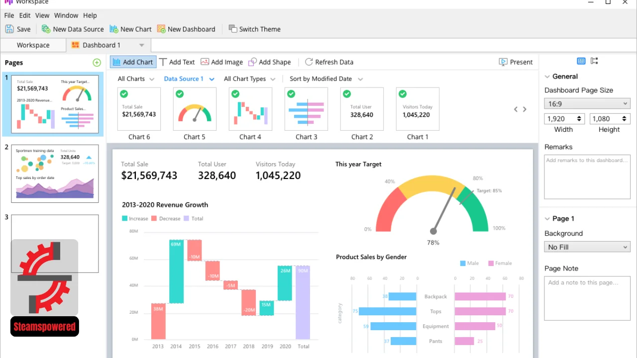This screenshot has width=637, height=358.
Task: Click the Add Shape tool
Action: pos(270,62)
